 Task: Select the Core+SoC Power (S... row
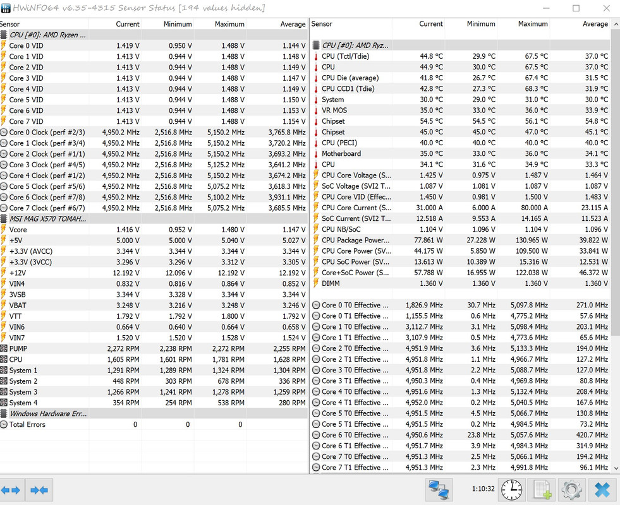point(461,273)
